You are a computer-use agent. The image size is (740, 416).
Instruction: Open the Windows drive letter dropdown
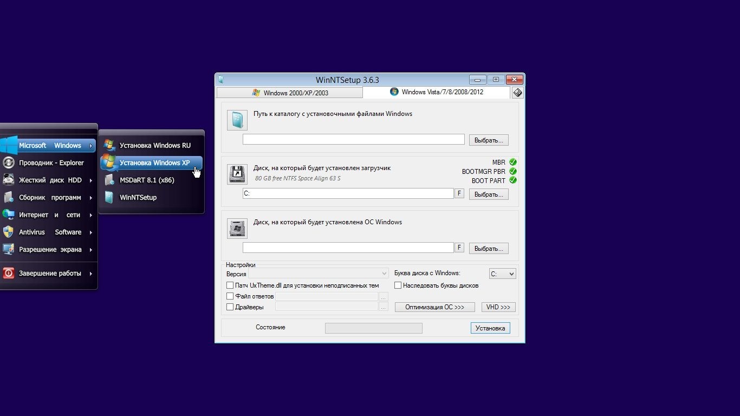(x=502, y=274)
